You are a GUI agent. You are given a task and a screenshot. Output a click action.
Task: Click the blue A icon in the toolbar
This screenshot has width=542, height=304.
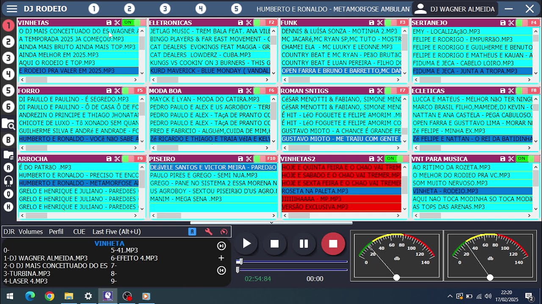tap(192, 231)
